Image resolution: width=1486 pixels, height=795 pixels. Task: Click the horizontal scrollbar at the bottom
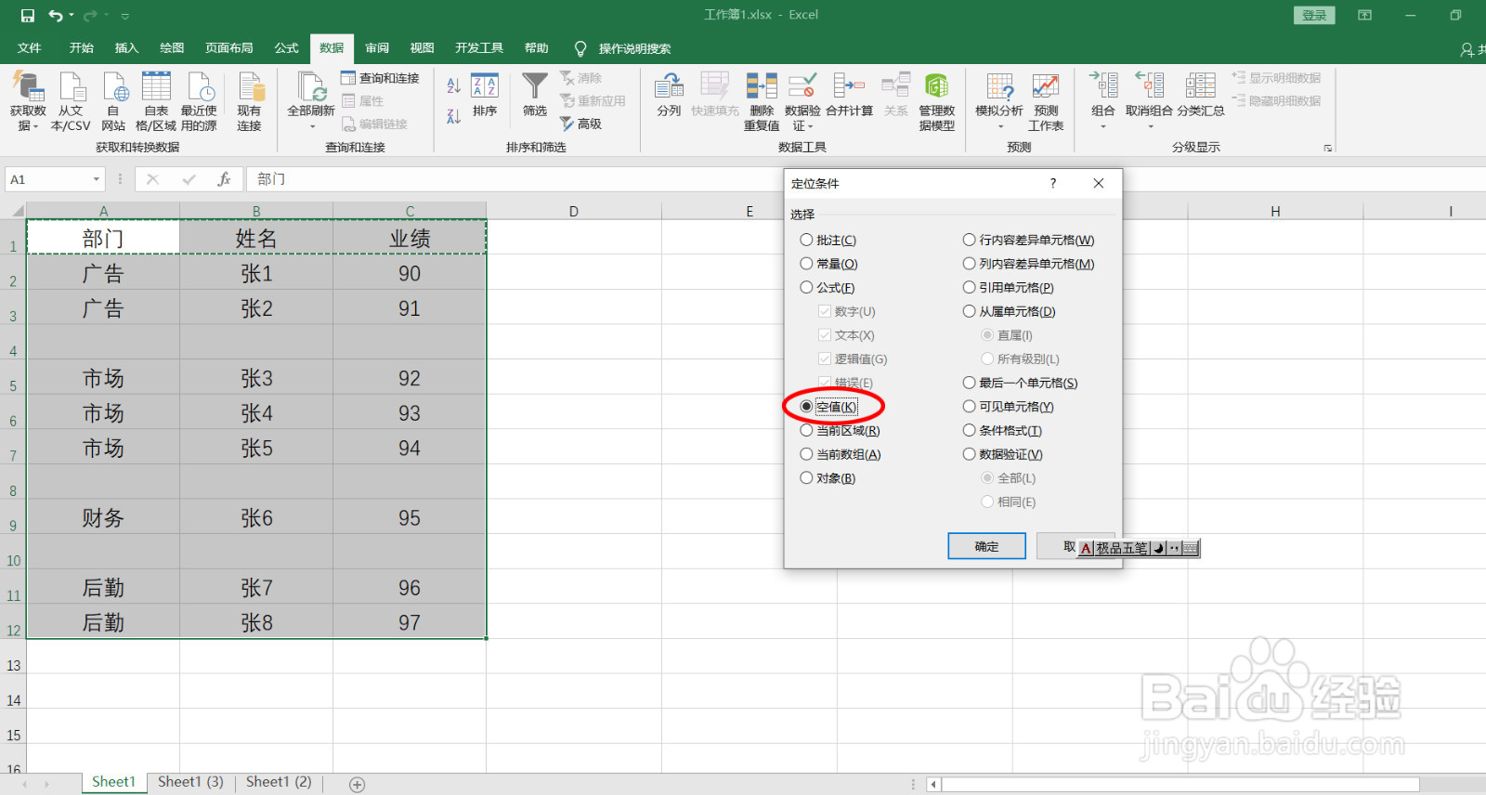click(1180, 785)
